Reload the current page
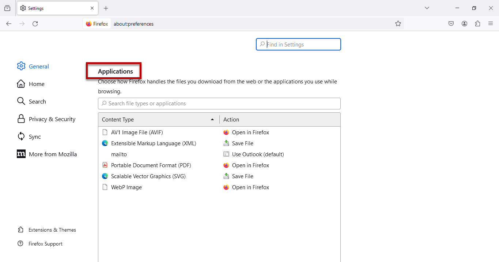The image size is (499, 262). click(x=35, y=24)
